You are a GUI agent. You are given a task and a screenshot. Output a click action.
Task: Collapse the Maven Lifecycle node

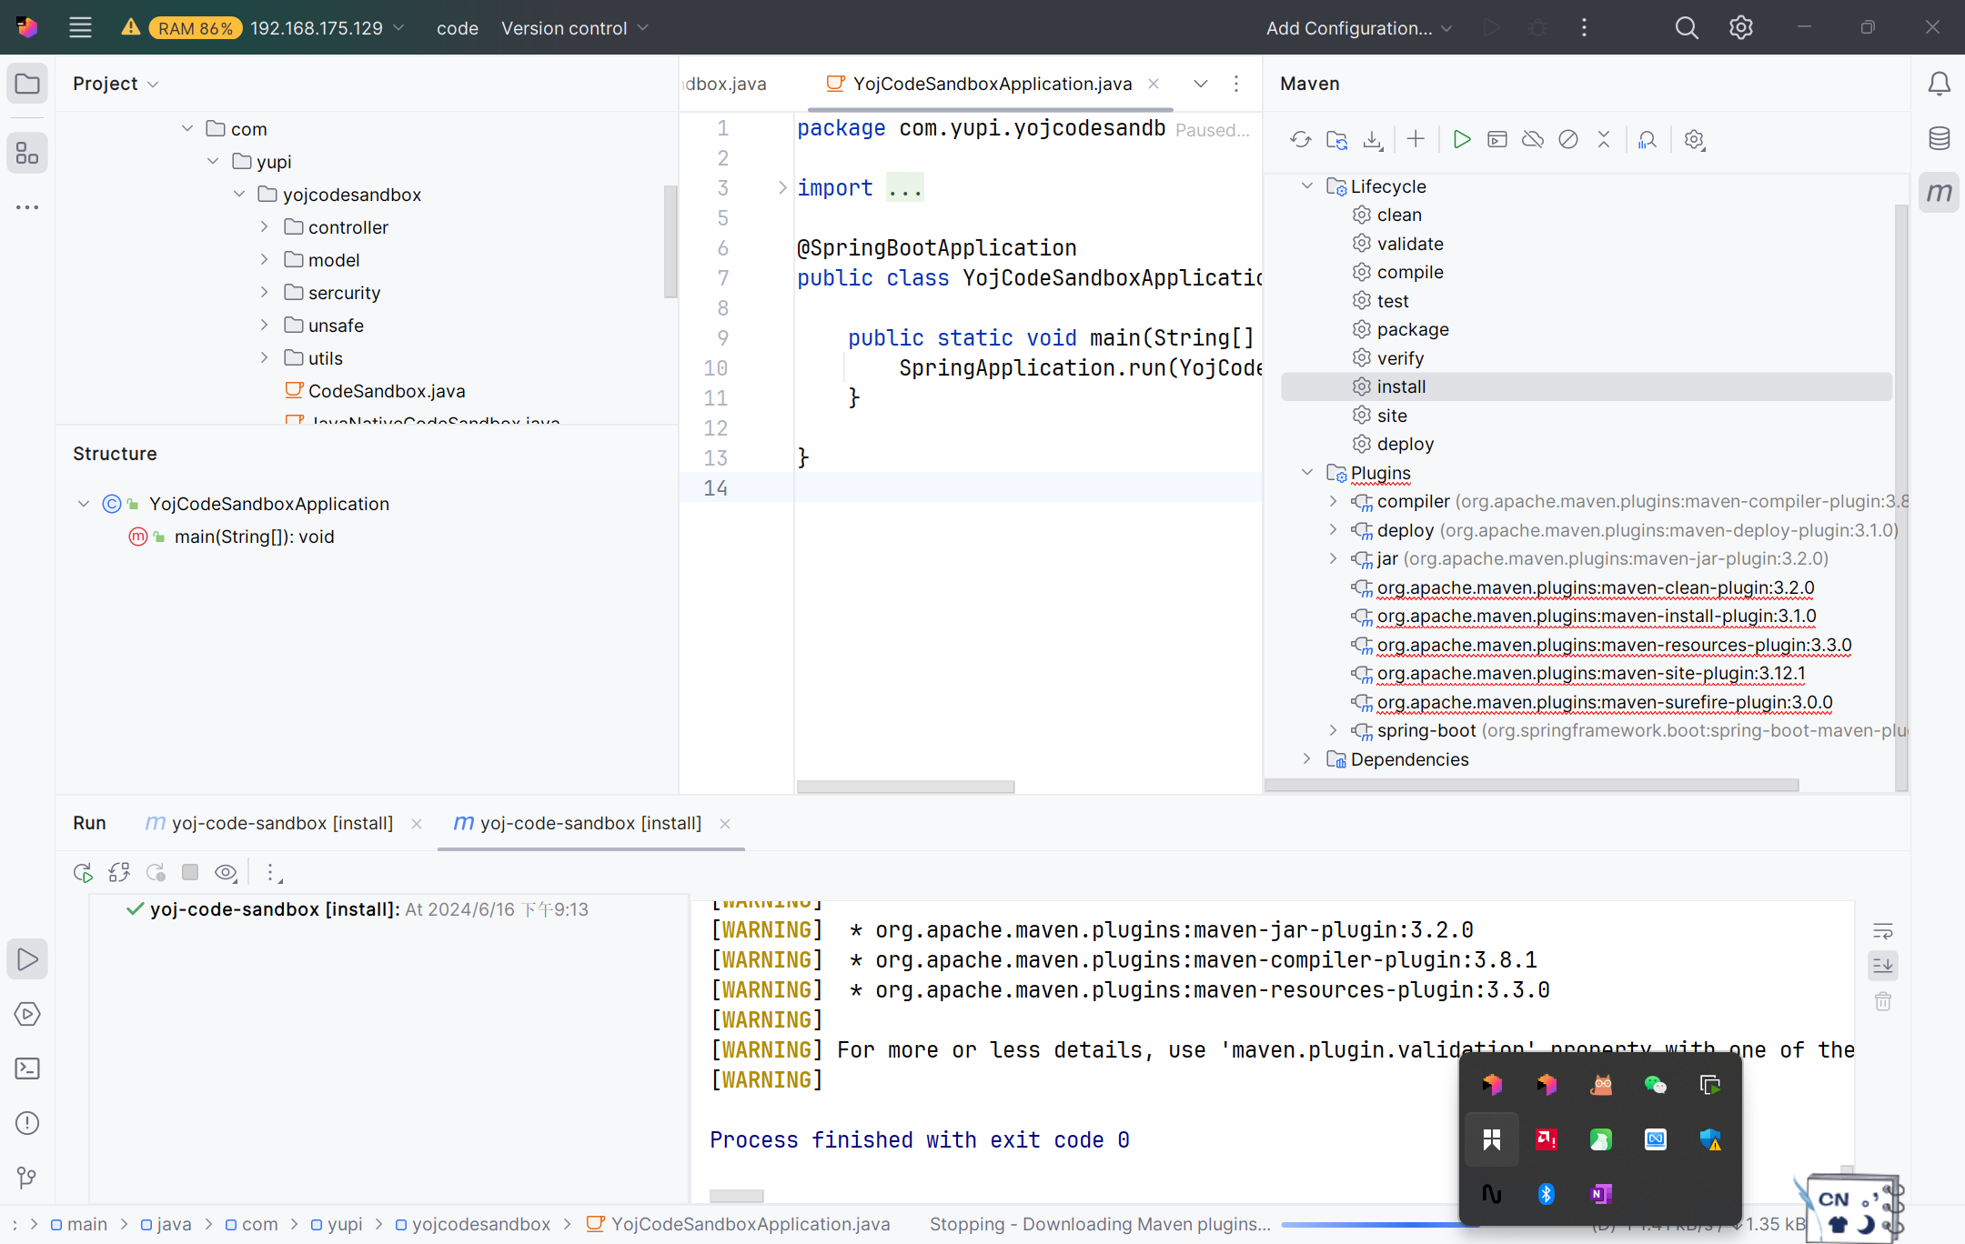click(1307, 186)
